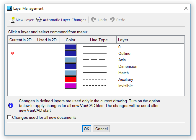The height and width of the screenshot is (140, 196).
Task: Click the VariCAD icon in title bar
Action: click(9, 9)
